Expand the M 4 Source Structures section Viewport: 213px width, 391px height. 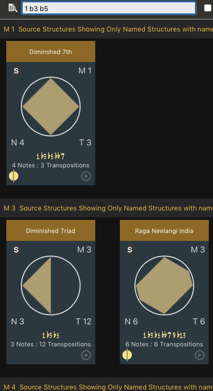point(106,386)
